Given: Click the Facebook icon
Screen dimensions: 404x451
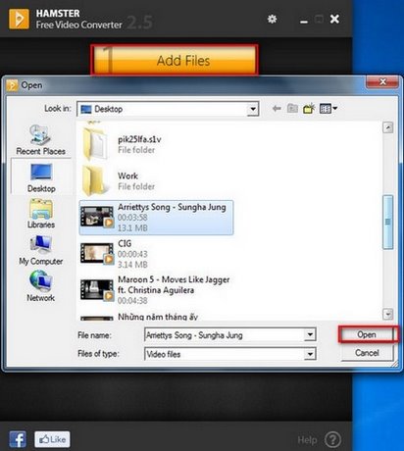Looking at the screenshot, I should pos(18,439).
